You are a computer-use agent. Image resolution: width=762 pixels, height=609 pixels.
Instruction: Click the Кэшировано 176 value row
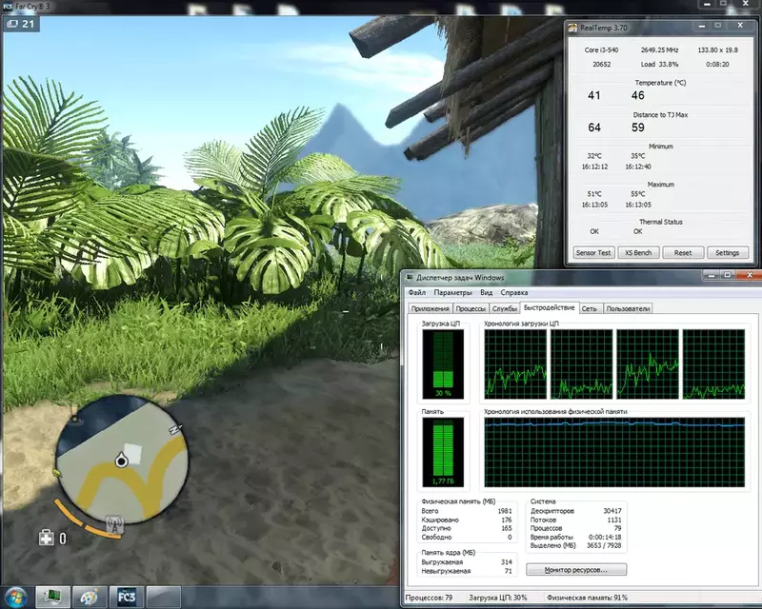click(x=467, y=520)
